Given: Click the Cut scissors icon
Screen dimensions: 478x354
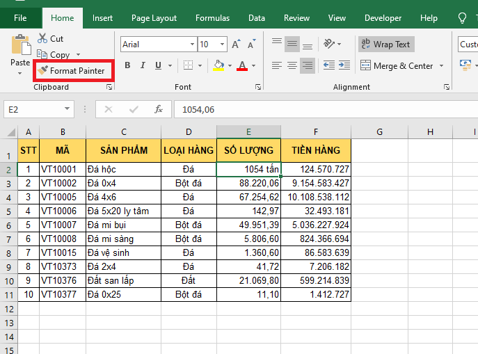Looking at the screenshot, I should [43, 39].
